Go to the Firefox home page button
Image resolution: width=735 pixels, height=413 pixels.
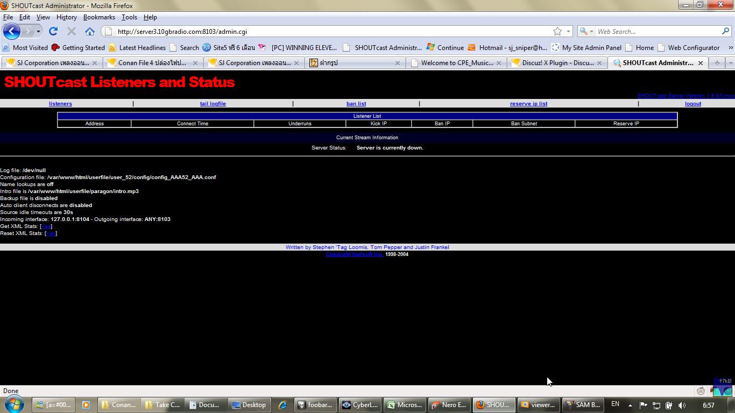pos(90,31)
